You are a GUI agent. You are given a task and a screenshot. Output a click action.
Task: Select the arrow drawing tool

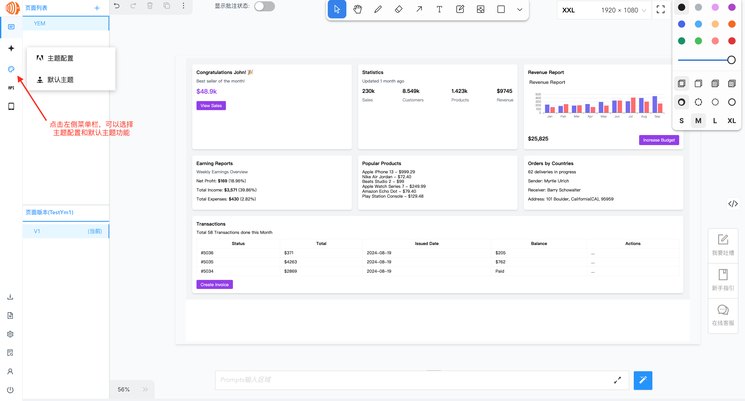(x=419, y=9)
